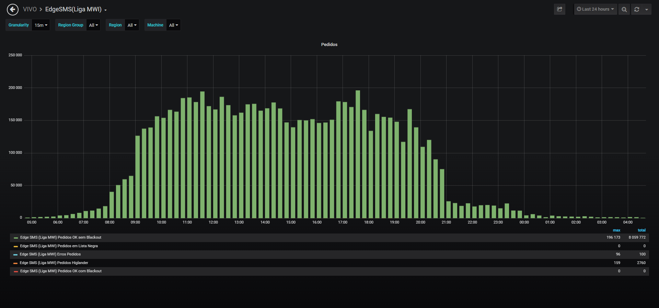
Task: Click the green swatch for OK sem Blackout
Action: coord(16,238)
